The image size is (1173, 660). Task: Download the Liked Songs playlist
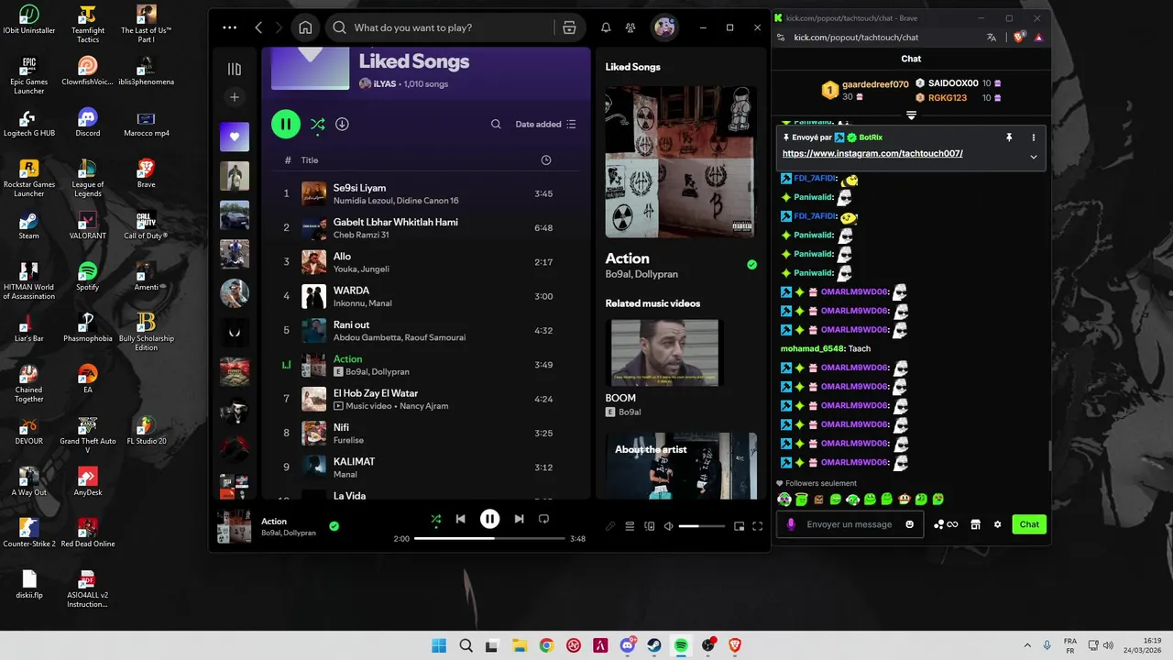click(x=342, y=124)
